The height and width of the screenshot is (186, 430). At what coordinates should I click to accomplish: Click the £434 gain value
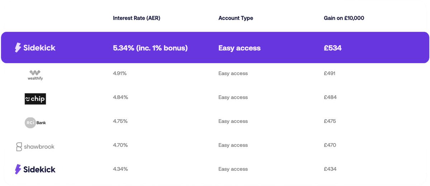click(330, 169)
